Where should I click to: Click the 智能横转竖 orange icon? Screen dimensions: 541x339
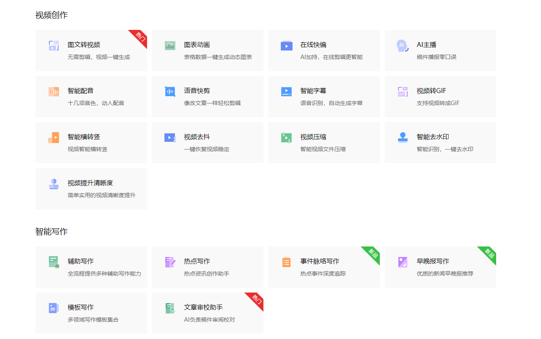[53, 138]
